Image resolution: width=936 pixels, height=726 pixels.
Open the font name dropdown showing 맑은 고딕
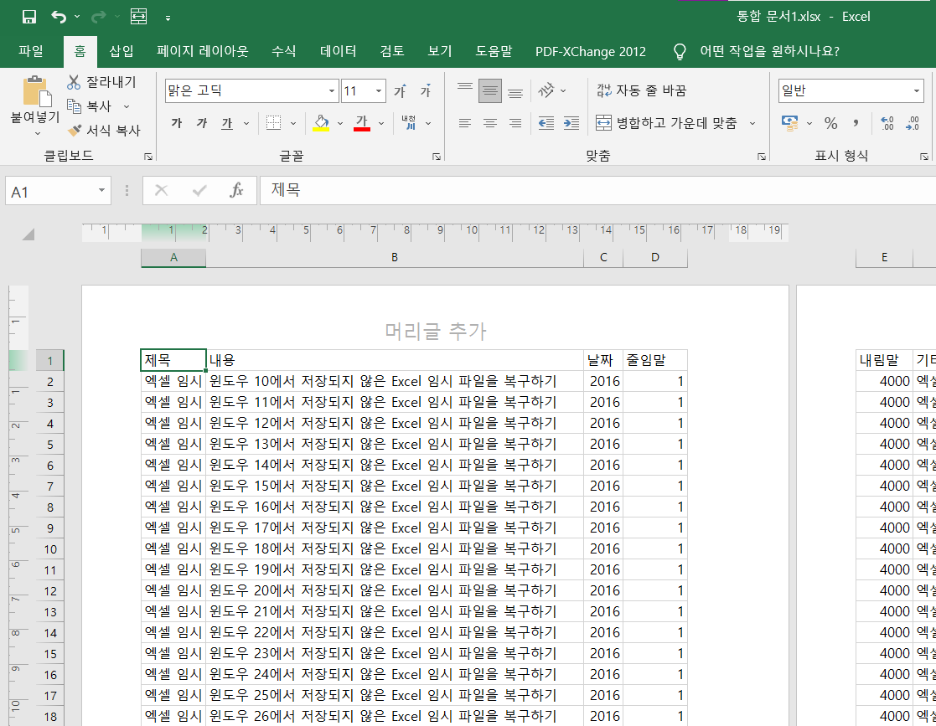[x=332, y=90]
